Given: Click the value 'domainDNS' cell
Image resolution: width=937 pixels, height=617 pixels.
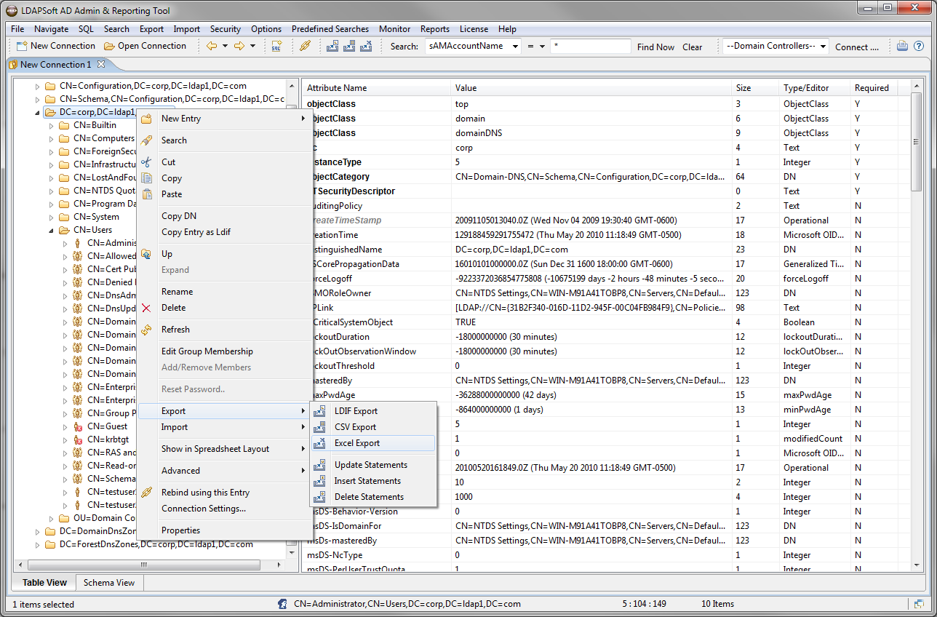Looking at the screenshot, I should 479,133.
